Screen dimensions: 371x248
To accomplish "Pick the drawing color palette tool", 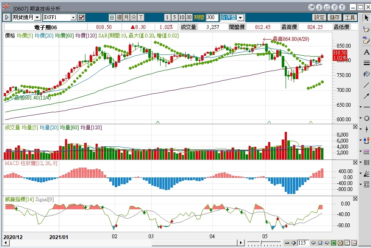I will point(366,74).
